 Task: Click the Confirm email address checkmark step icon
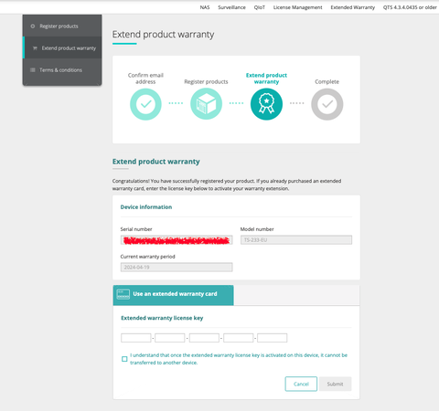pos(145,104)
